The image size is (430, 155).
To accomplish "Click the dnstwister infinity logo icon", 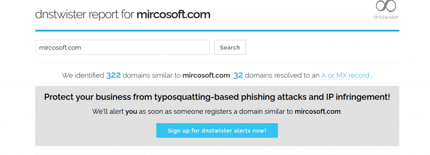I will pos(386,6).
